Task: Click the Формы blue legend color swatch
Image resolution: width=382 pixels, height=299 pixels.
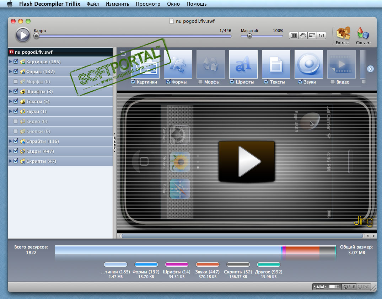Action: pos(146,265)
